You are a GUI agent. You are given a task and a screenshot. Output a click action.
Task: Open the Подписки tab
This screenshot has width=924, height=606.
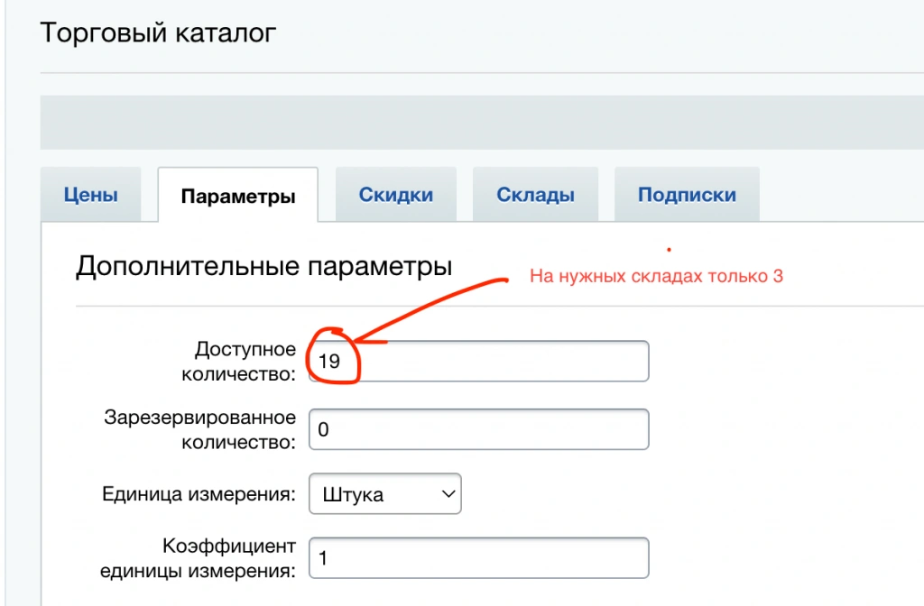tap(687, 195)
